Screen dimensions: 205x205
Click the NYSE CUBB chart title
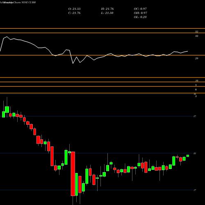pos(28,2)
